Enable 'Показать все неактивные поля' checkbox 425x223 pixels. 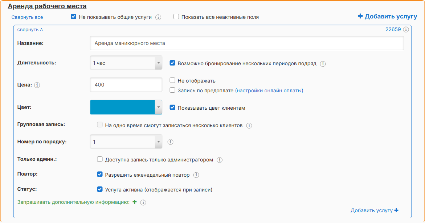(176, 17)
